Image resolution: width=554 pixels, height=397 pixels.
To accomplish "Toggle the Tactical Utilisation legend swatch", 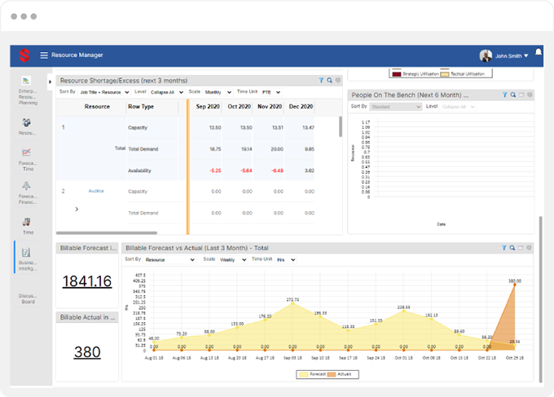I will click(445, 74).
